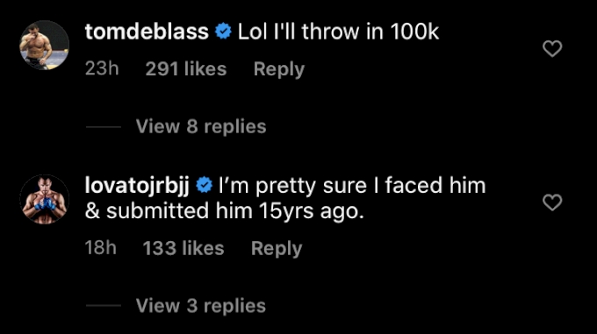This screenshot has width=597, height=334.
Task: Open the tomdeblass username link
Action: pyautogui.click(x=147, y=32)
